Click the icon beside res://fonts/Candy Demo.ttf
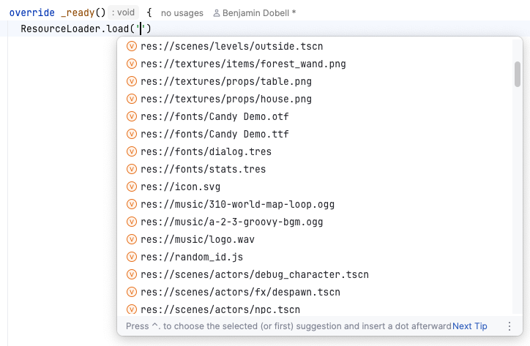 (x=132, y=134)
